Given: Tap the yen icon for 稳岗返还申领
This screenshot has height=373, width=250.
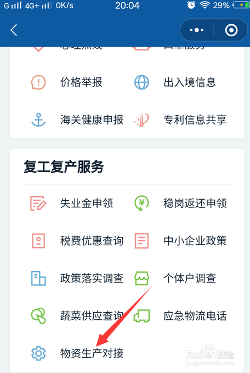Looking at the screenshot, I should click(x=141, y=203).
